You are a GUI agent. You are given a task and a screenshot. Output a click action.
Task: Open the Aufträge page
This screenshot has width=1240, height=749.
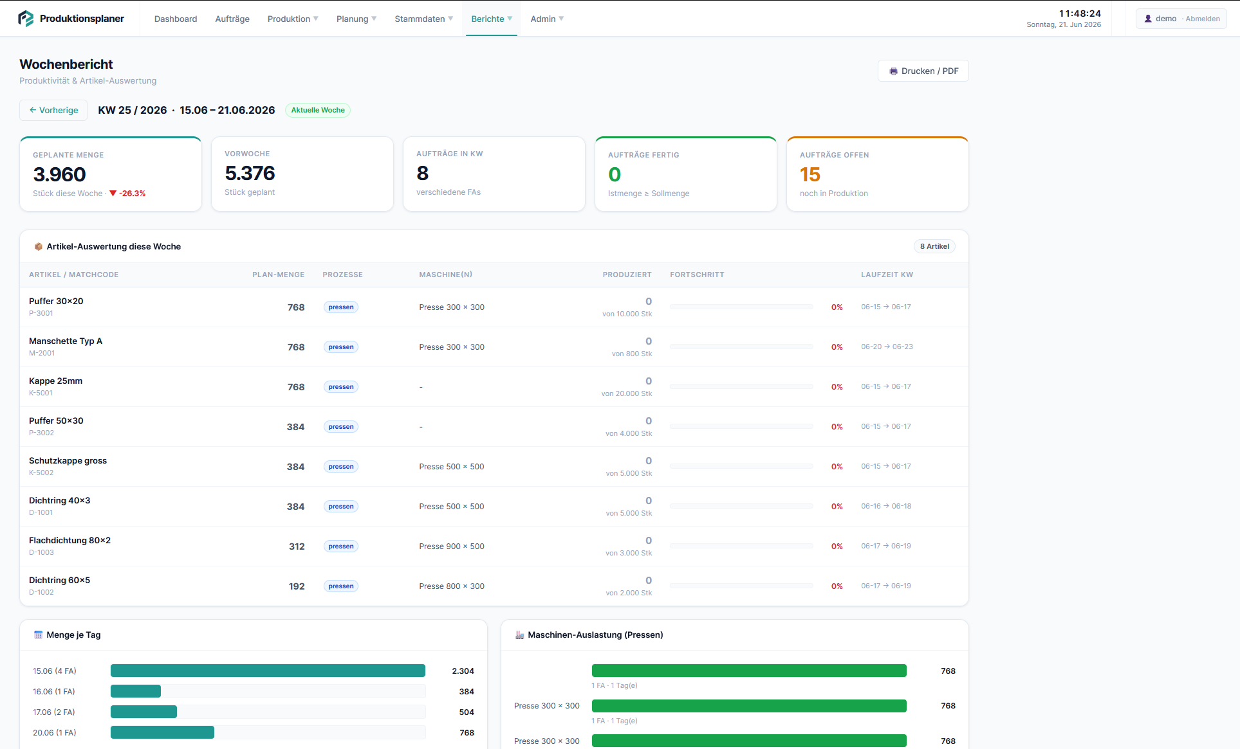(232, 19)
